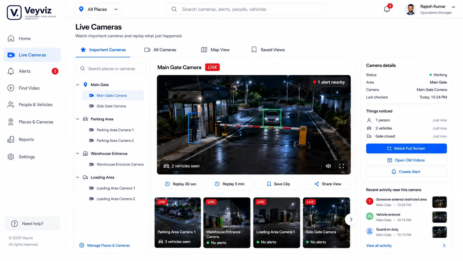Open the All Places dropdown
This screenshot has width=463, height=261.
coord(98,9)
